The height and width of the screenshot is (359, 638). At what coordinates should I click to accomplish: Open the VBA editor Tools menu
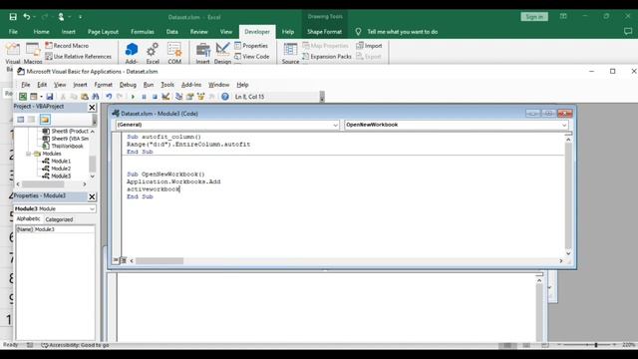point(167,85)
